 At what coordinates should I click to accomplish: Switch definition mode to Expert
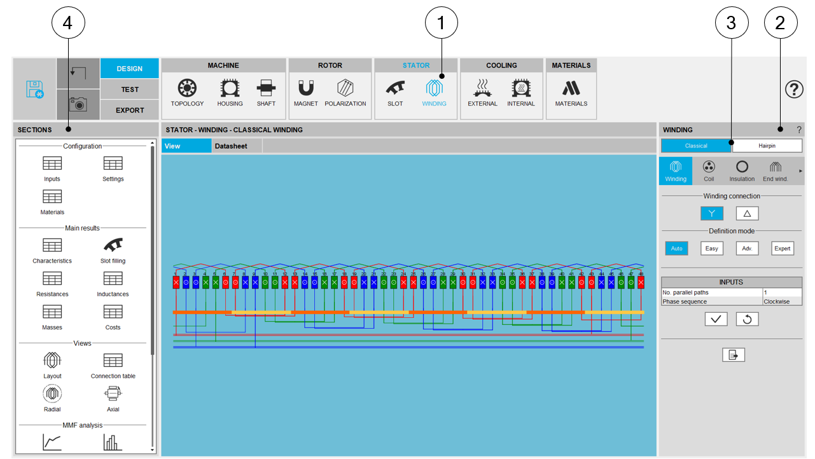(x=783, y=249)
